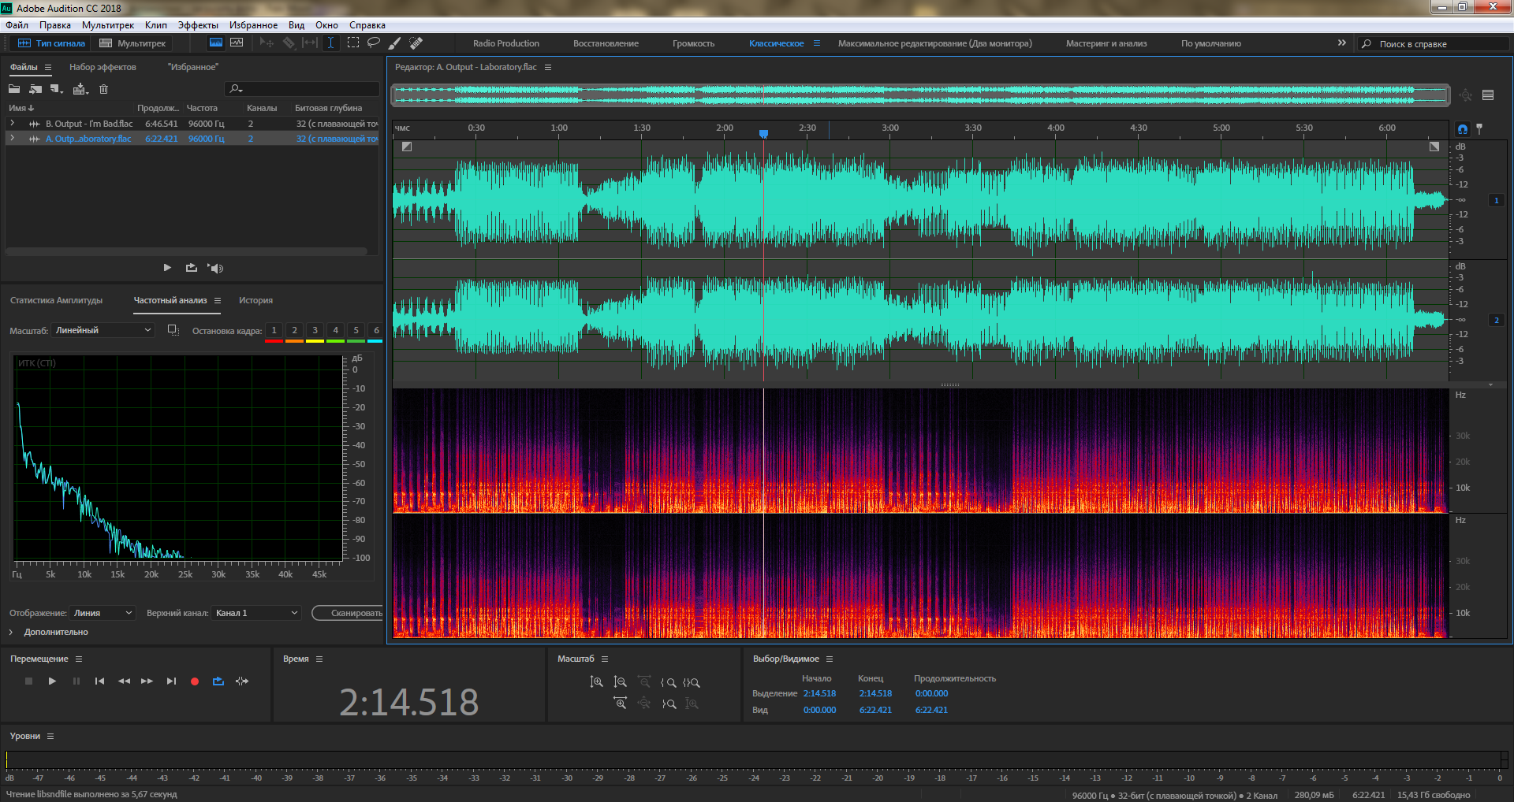The width and height of the screenshot is (1514, 802).
Task: Toggle channel 1 enable button
Action: click(x=1496, y=200)
